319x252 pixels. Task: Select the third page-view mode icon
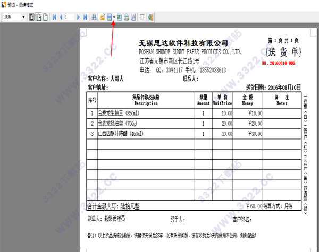click(x=45, y=17)
